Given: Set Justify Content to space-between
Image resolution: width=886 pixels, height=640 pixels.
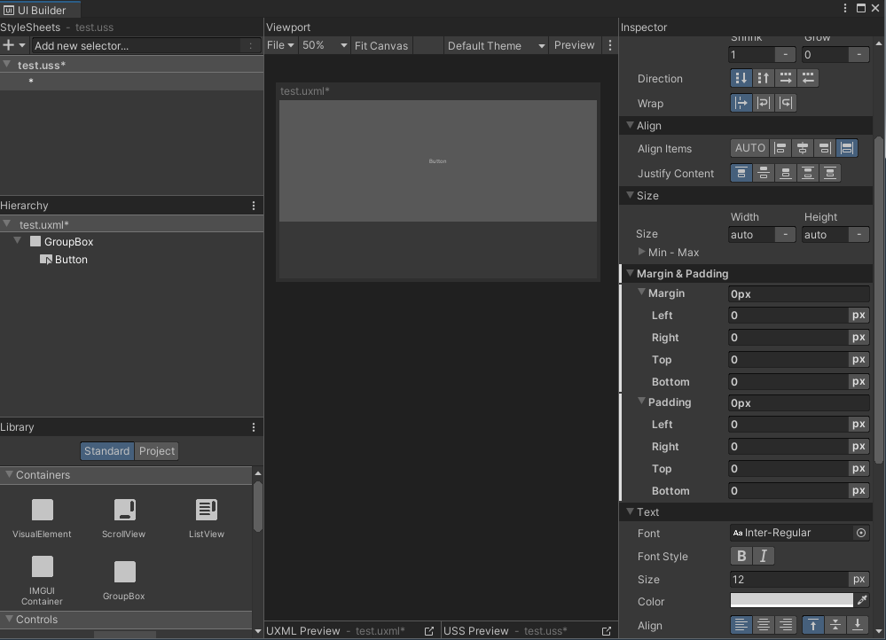Looking at the screenshot, I should (x=807, y=173).
